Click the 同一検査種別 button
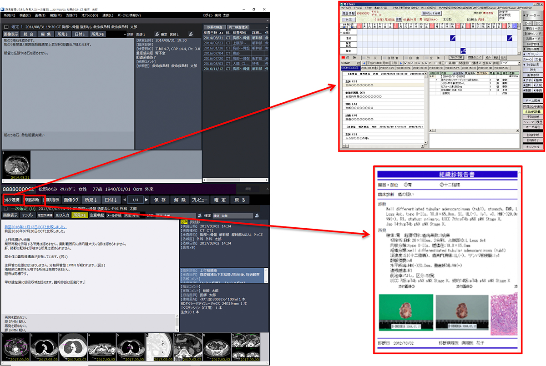 pos(238,27)
